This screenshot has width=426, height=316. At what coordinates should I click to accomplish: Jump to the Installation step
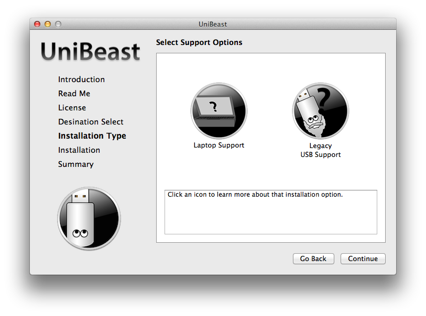click(x=79, y=150)
